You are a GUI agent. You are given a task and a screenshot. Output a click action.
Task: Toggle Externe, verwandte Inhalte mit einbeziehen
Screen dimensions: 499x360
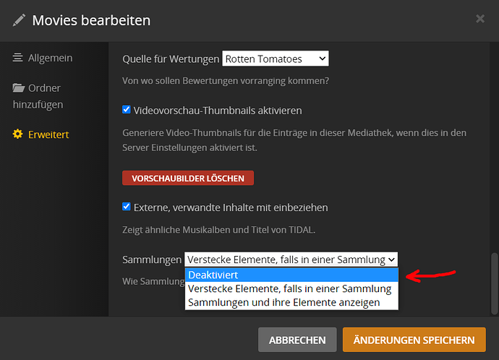pyautogui.click(x=127, y=207)
